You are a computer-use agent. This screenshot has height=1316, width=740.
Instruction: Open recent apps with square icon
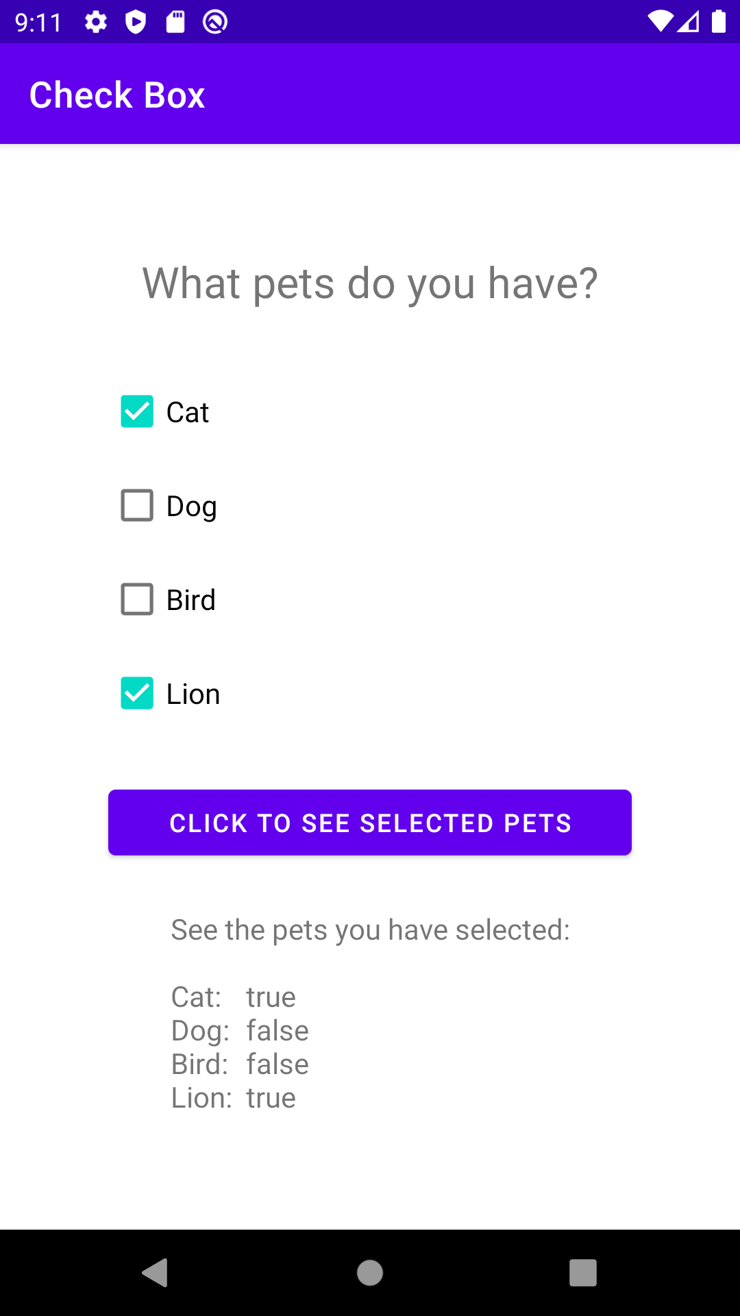click(x=583, y=1273)
